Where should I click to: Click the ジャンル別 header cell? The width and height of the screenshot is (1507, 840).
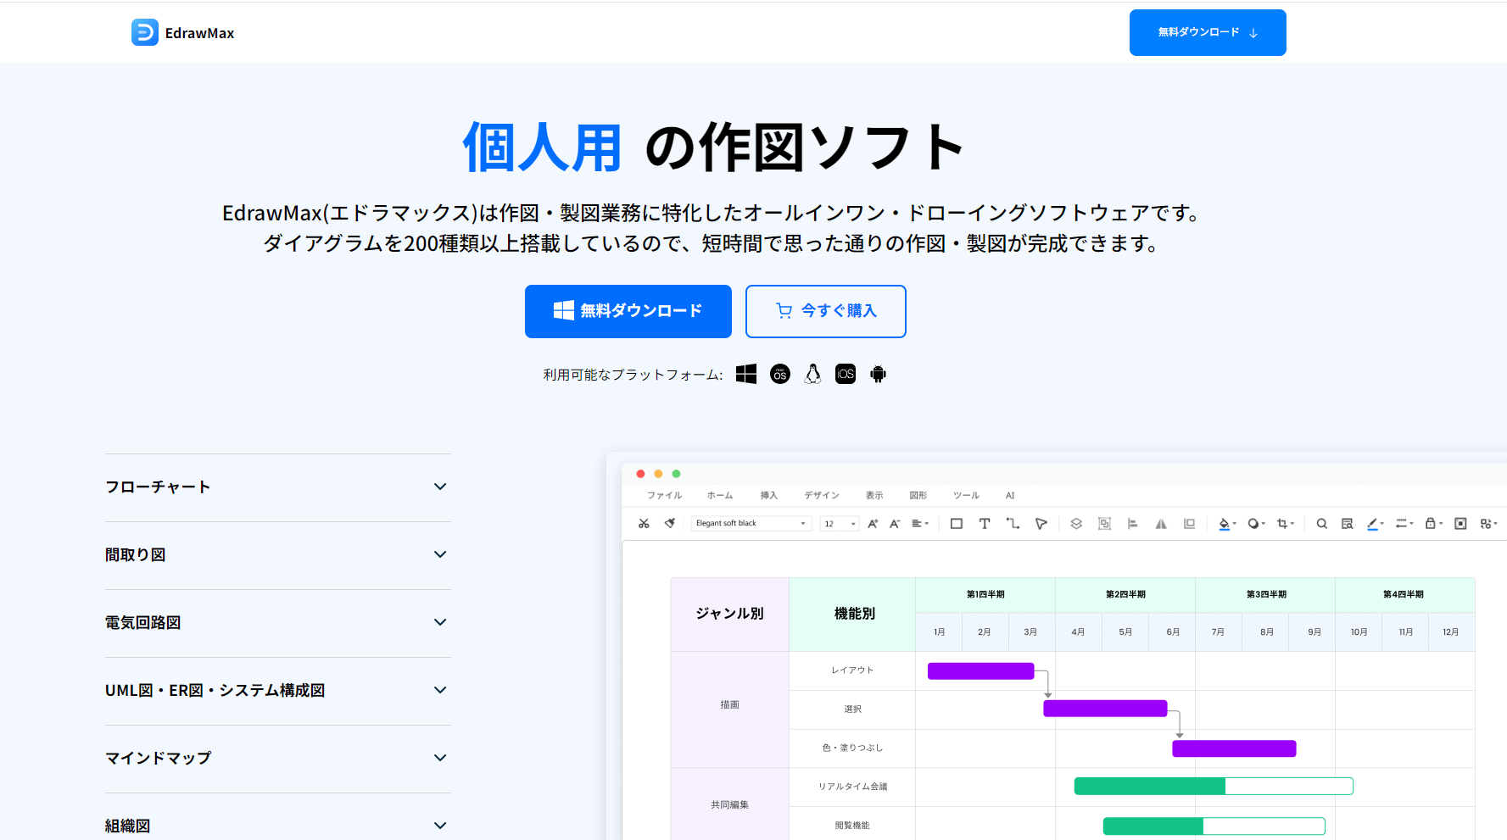730,614
